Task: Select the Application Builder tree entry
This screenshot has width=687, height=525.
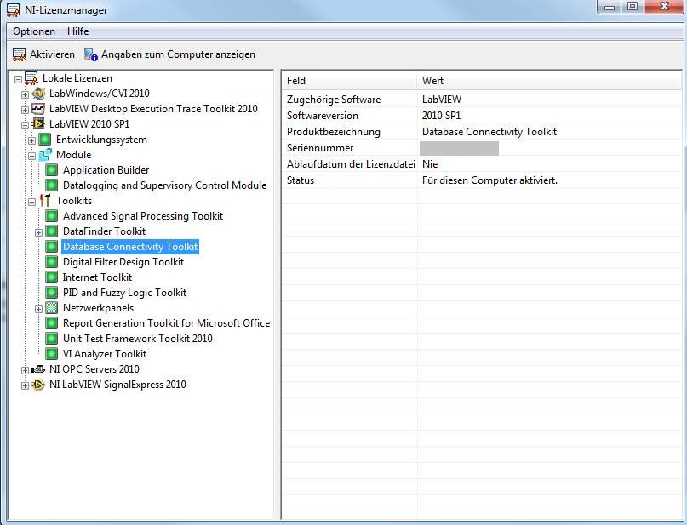Action: pos(106,170)
